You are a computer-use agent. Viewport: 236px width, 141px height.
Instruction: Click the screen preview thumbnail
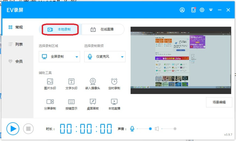[x=181, y=60]
